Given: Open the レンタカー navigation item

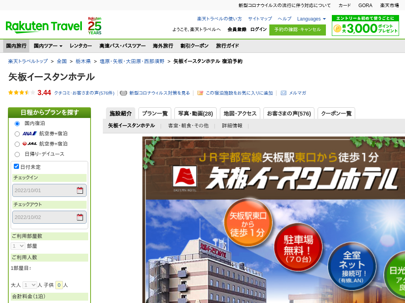Looking at the screenshot, I should [81, 46].
